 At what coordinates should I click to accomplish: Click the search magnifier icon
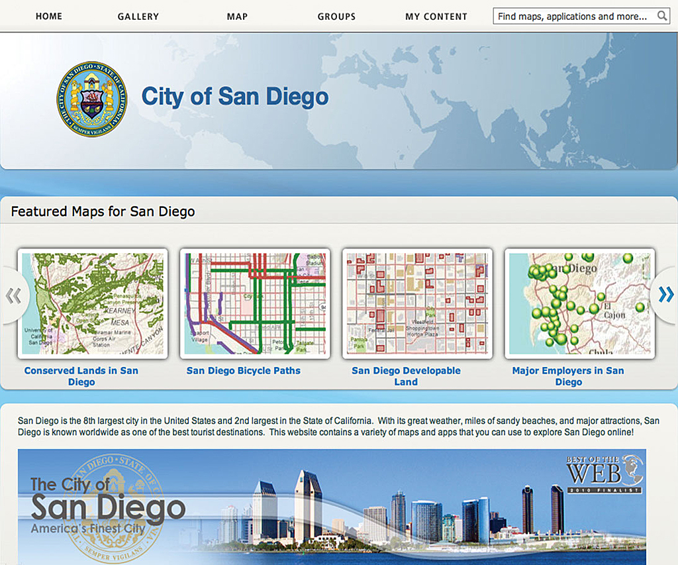click(661, 16)
